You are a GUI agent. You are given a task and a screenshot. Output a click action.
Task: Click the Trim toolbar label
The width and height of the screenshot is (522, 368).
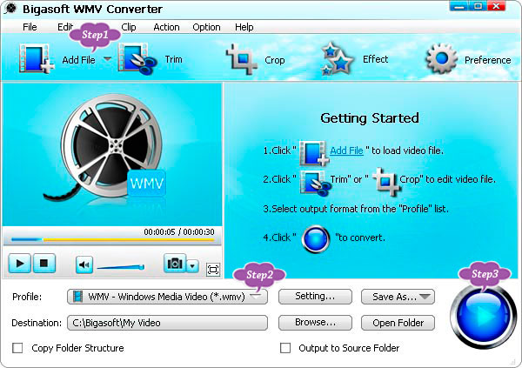[x=173, y=59]
